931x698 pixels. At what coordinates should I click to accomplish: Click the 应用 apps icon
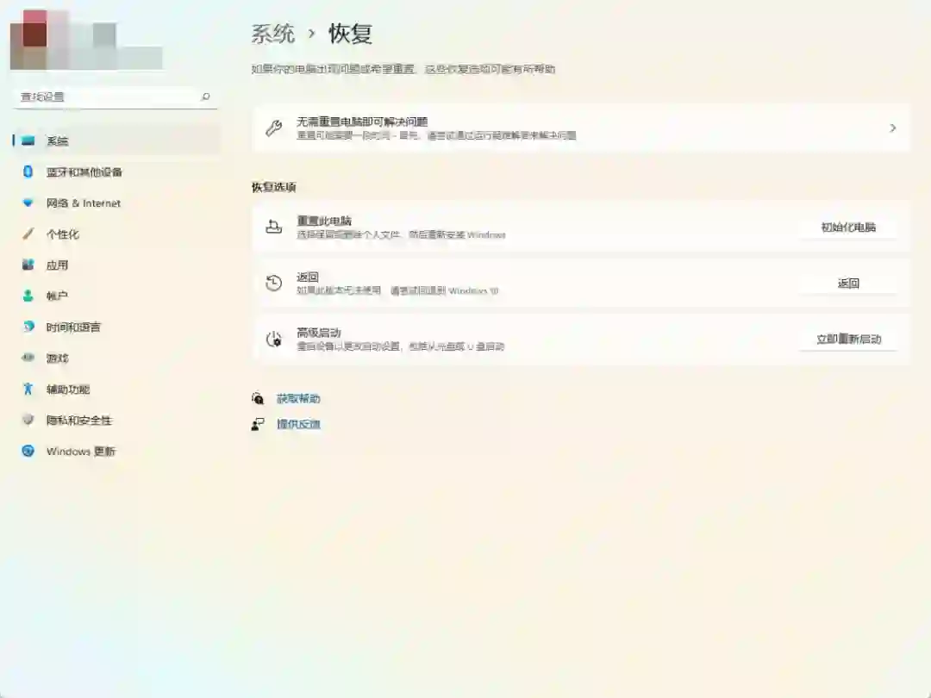pos(28,265)
